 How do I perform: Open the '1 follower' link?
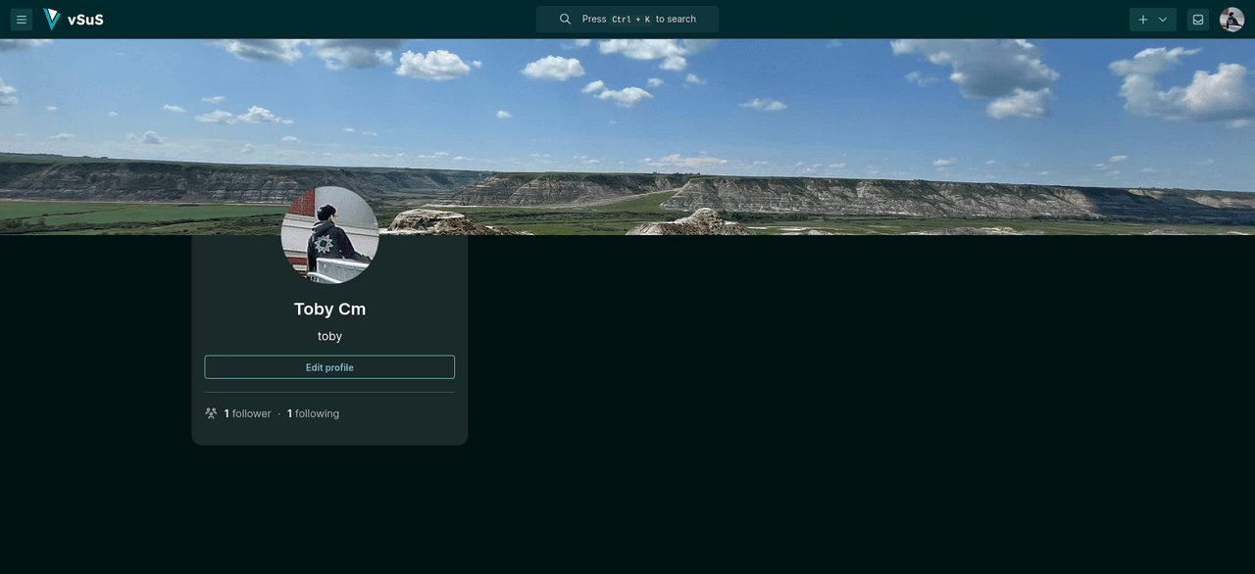pos(247,413)
